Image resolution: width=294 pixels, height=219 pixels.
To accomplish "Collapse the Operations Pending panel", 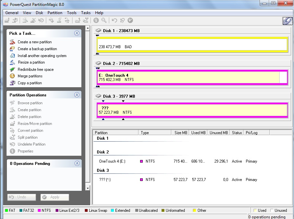I will (x=77, y=163).
